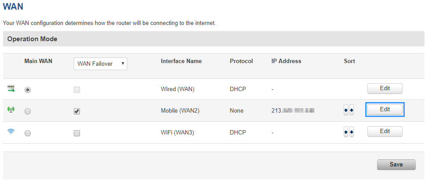Set Mobile (WAN2) as main WAN
The width and height of the screenshot is (428, 184).
[x=28, y=111]
